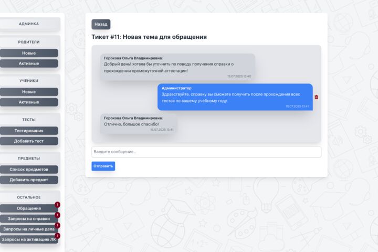
Task: Click the notification badge on Обращения
Action: click(x=57, y=205)
